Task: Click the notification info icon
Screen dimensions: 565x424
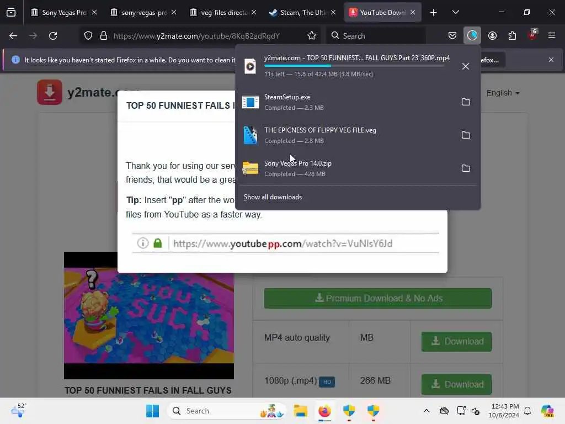Action: 15,60
